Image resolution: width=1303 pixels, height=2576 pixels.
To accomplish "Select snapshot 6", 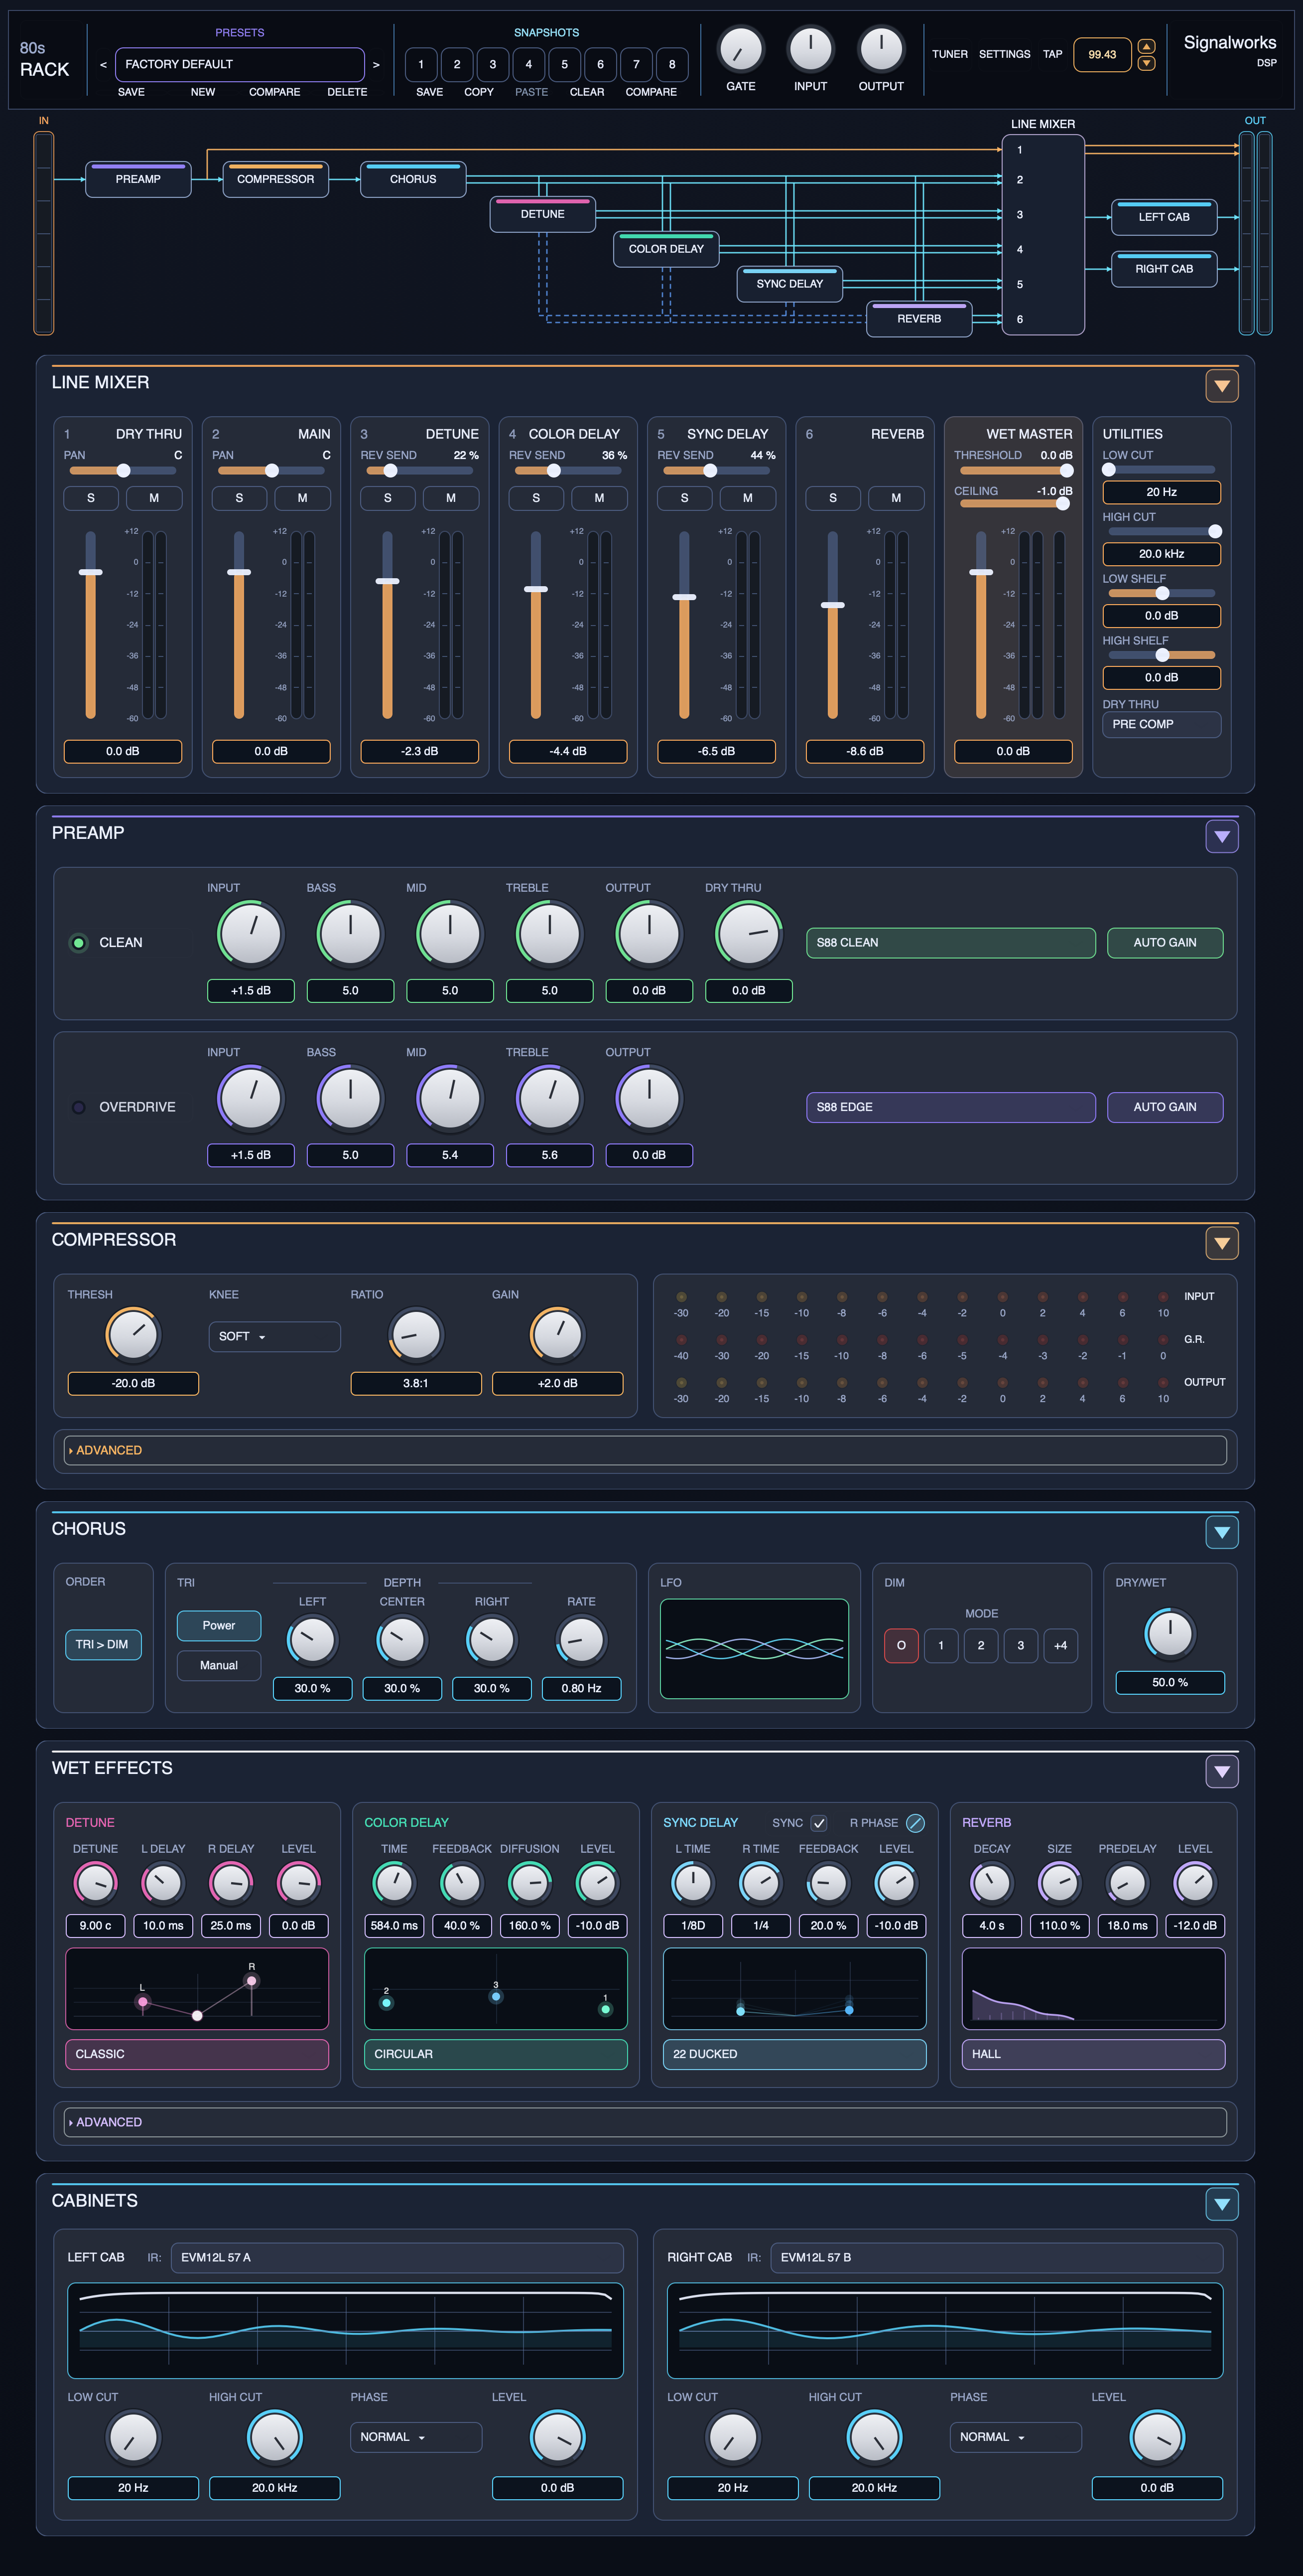I will [x=601, y=65].
